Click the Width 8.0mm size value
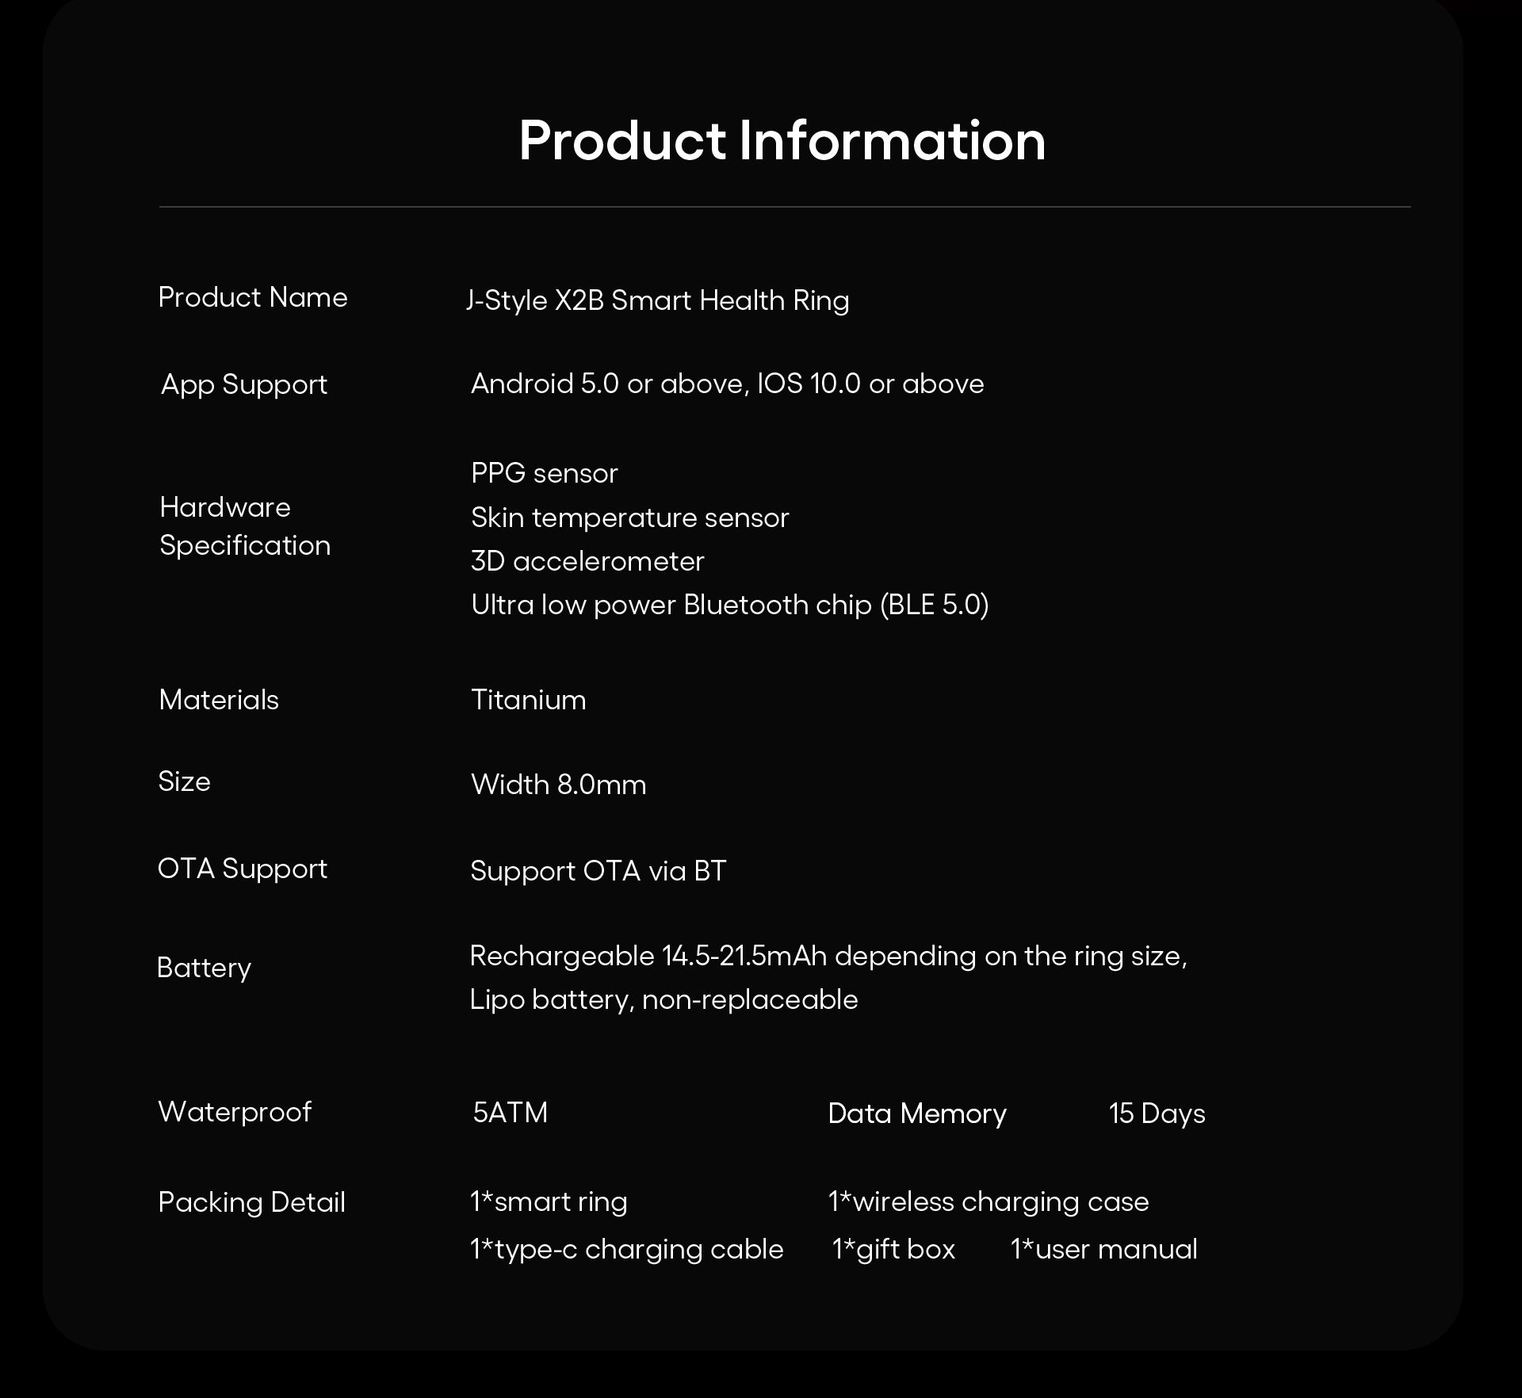Image resolution: width=1522 pixels, height=1398 pixels. [559, 785]
